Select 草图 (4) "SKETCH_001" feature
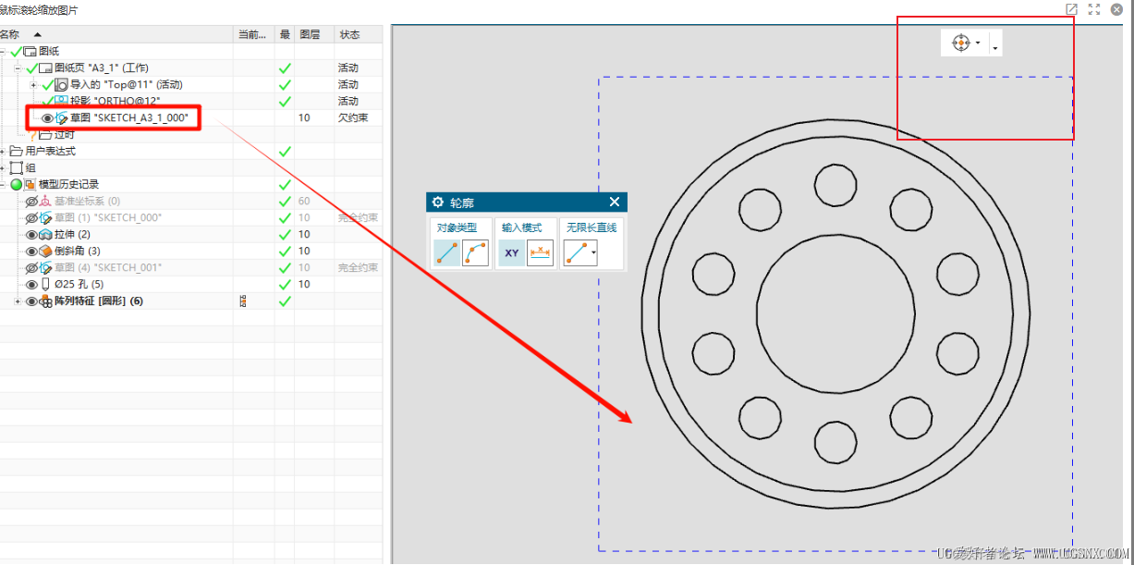Viewport: 1134px width, 565px height. click(x=108, y=267)
